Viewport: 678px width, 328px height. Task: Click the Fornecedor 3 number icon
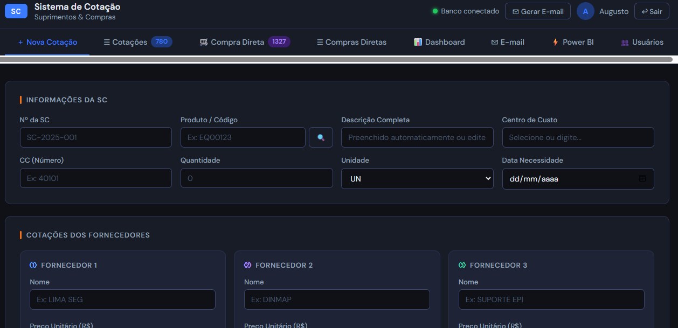(x=462, y=265)
